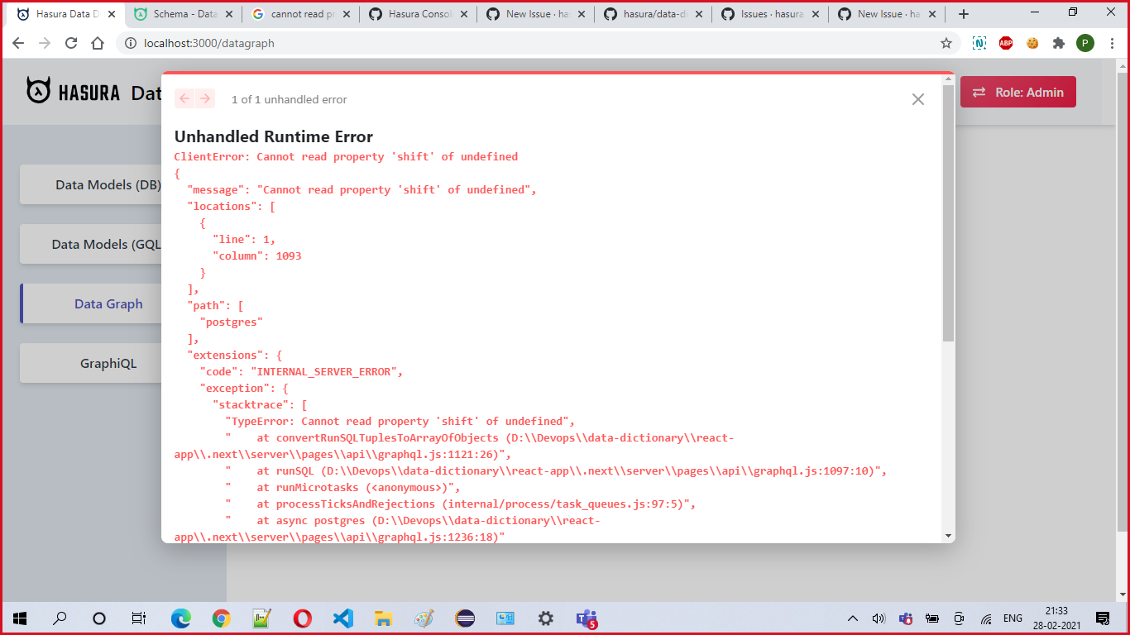Screen dimensions: 1130x635
Task: Launch Opera from taskbar
Action: pos(302,618)
